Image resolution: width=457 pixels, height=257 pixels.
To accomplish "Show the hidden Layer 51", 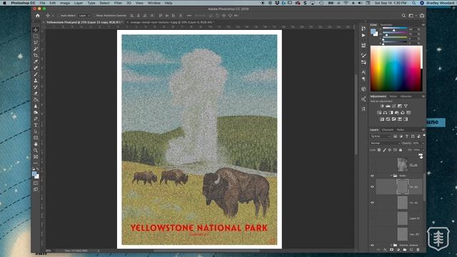I will tap(372, 218).
